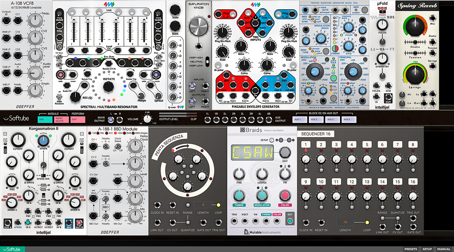This screenshot has height=252, width=454.
Task: Toggle Saturation Knob Keep High/Low switch
Action: click(207, 61)
